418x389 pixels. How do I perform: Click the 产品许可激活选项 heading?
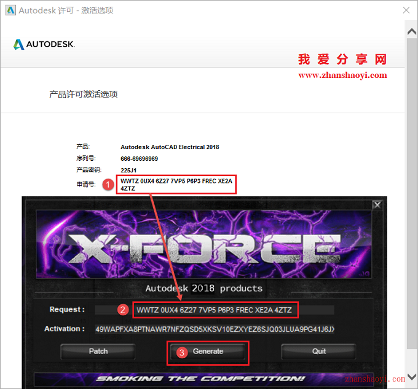coord(84,94)
